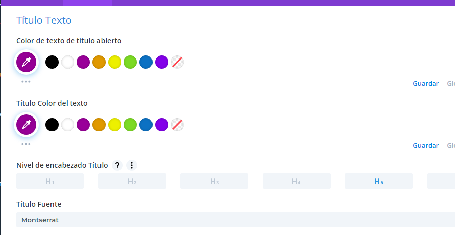455x235 pixels.
Task: Expand more colors under open title color
Action: click(26, 82)
